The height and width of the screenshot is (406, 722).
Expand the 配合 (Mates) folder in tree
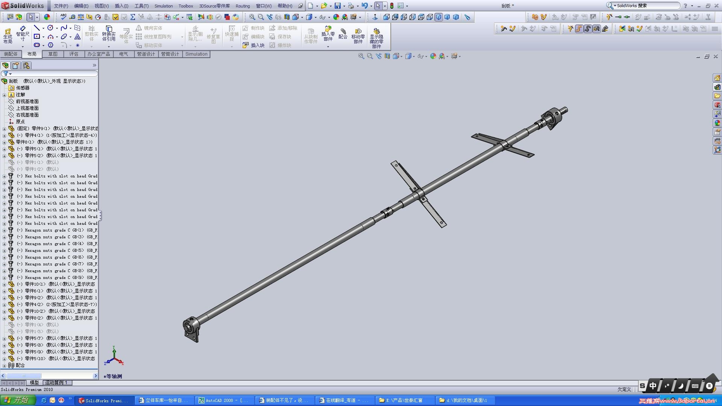4,365
